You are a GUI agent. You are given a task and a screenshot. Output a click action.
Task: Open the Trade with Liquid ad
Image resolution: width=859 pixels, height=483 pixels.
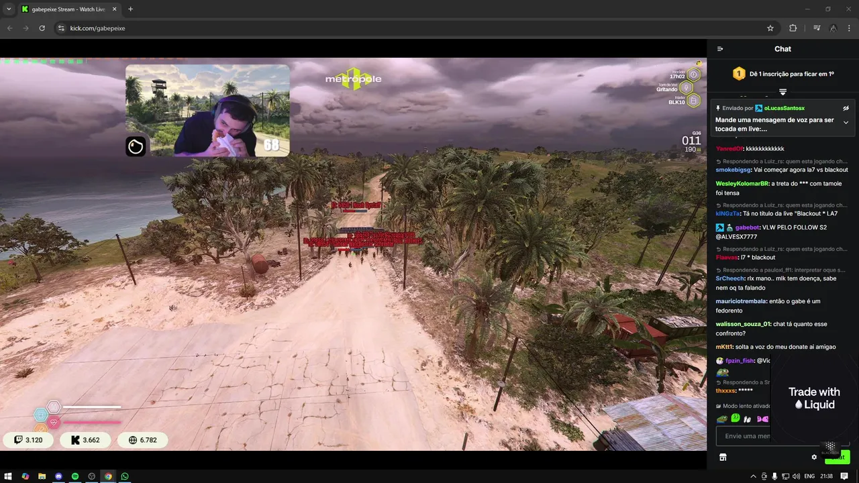(814, 398)
